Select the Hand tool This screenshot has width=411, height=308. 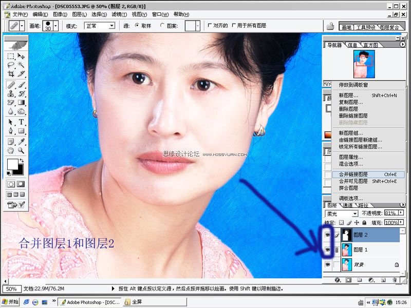(x=11, y=150)
